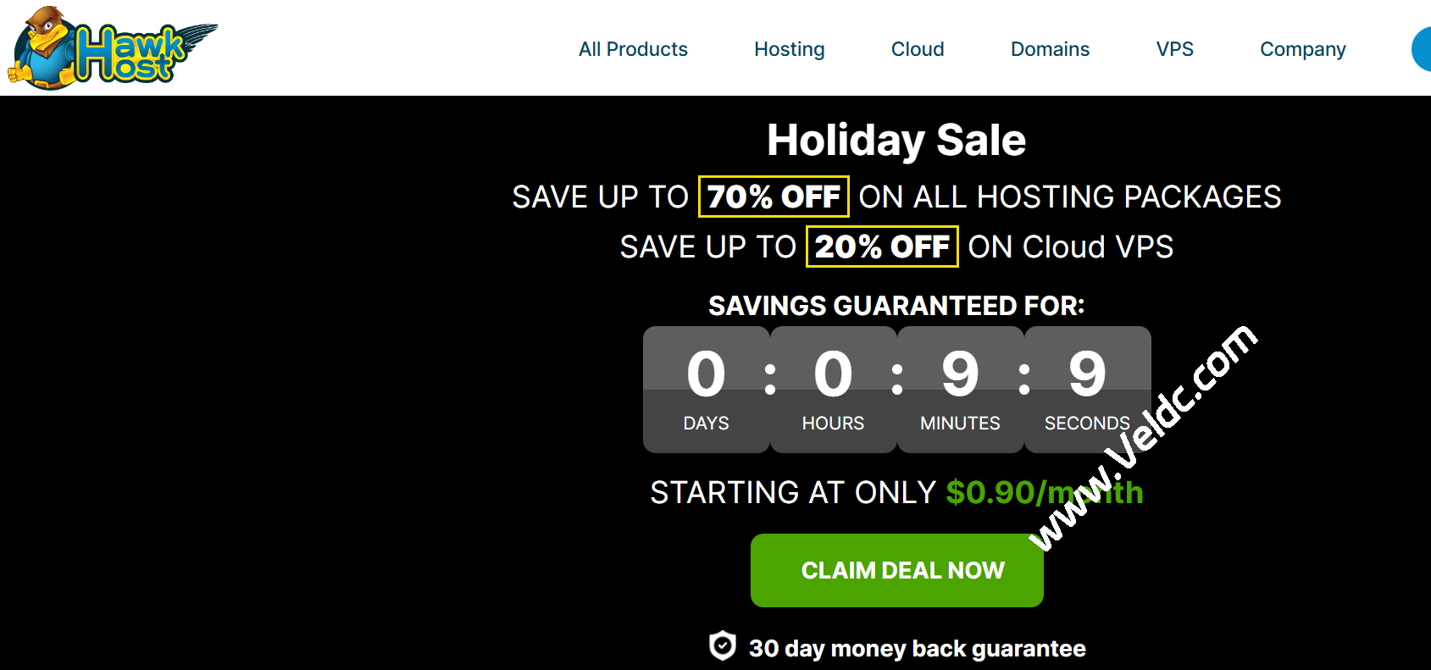This screenshot has width=1431, height=670.
Task: Click the MINUTES countdown box
Action: 960,390
